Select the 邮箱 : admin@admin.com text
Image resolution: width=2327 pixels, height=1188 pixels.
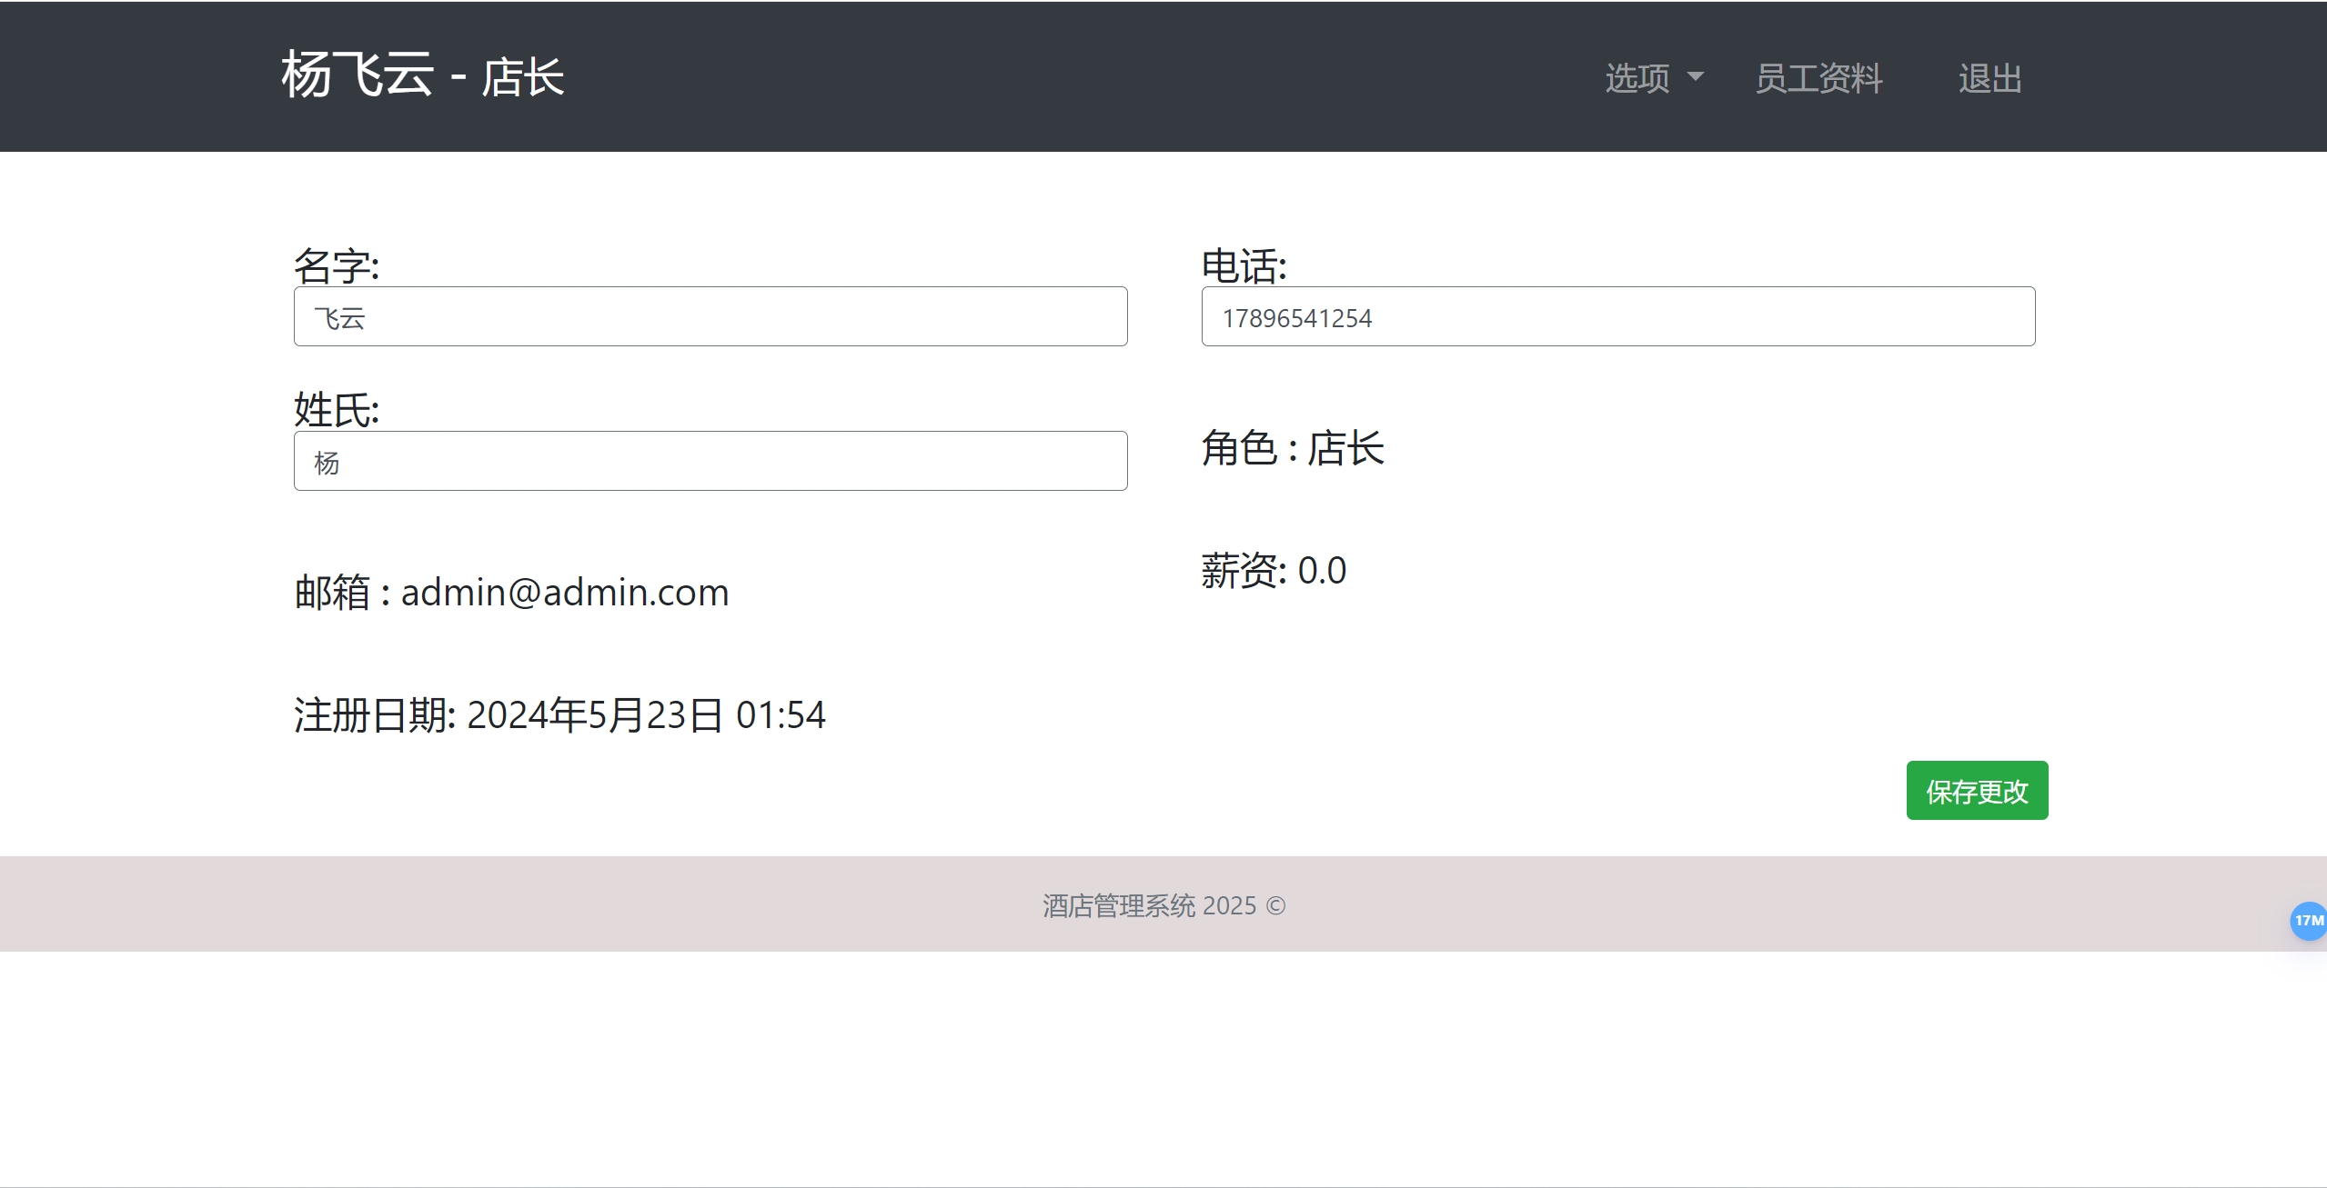pyautogui.click(x=511, y=592)
